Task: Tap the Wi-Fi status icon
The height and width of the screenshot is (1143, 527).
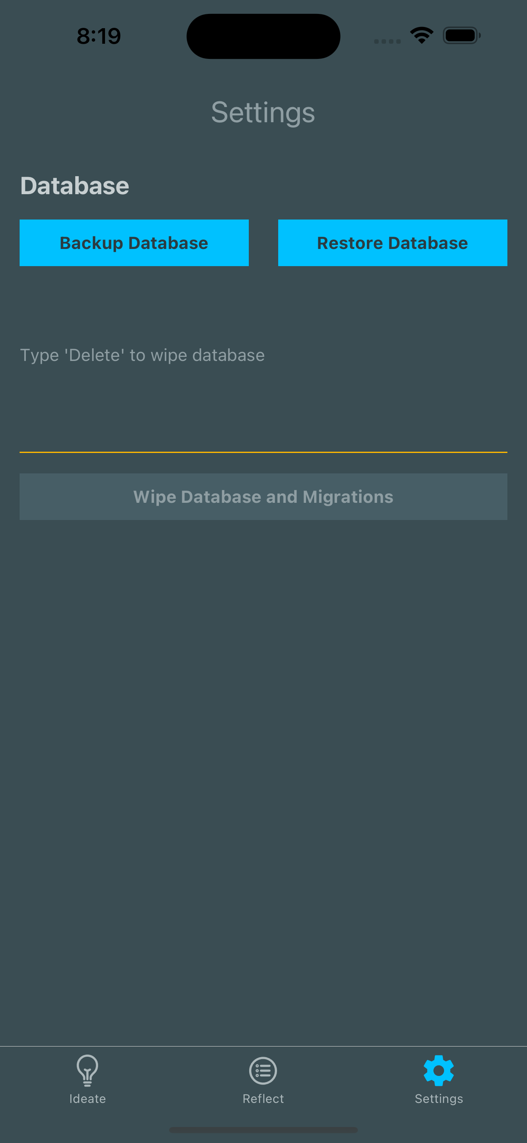Action: tap(422, 36)
